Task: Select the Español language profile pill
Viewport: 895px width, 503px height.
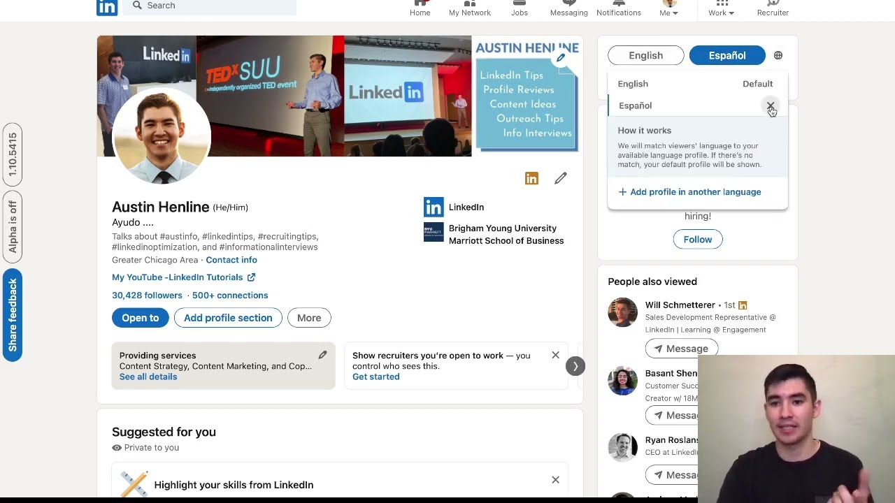Action: pyautogui.click(x=727, y=55)
